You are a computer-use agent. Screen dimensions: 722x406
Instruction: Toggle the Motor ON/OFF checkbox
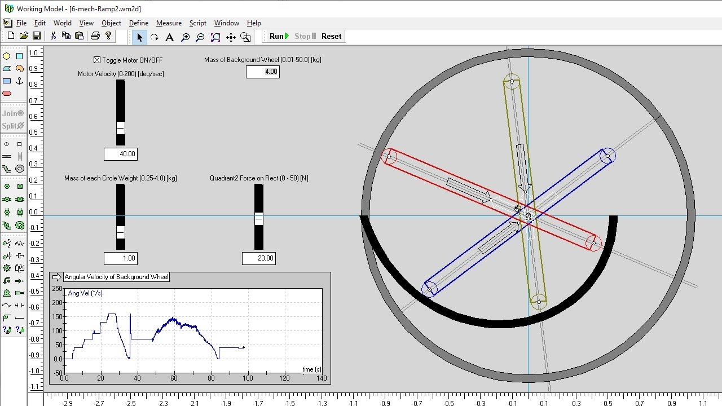[97, 60]
